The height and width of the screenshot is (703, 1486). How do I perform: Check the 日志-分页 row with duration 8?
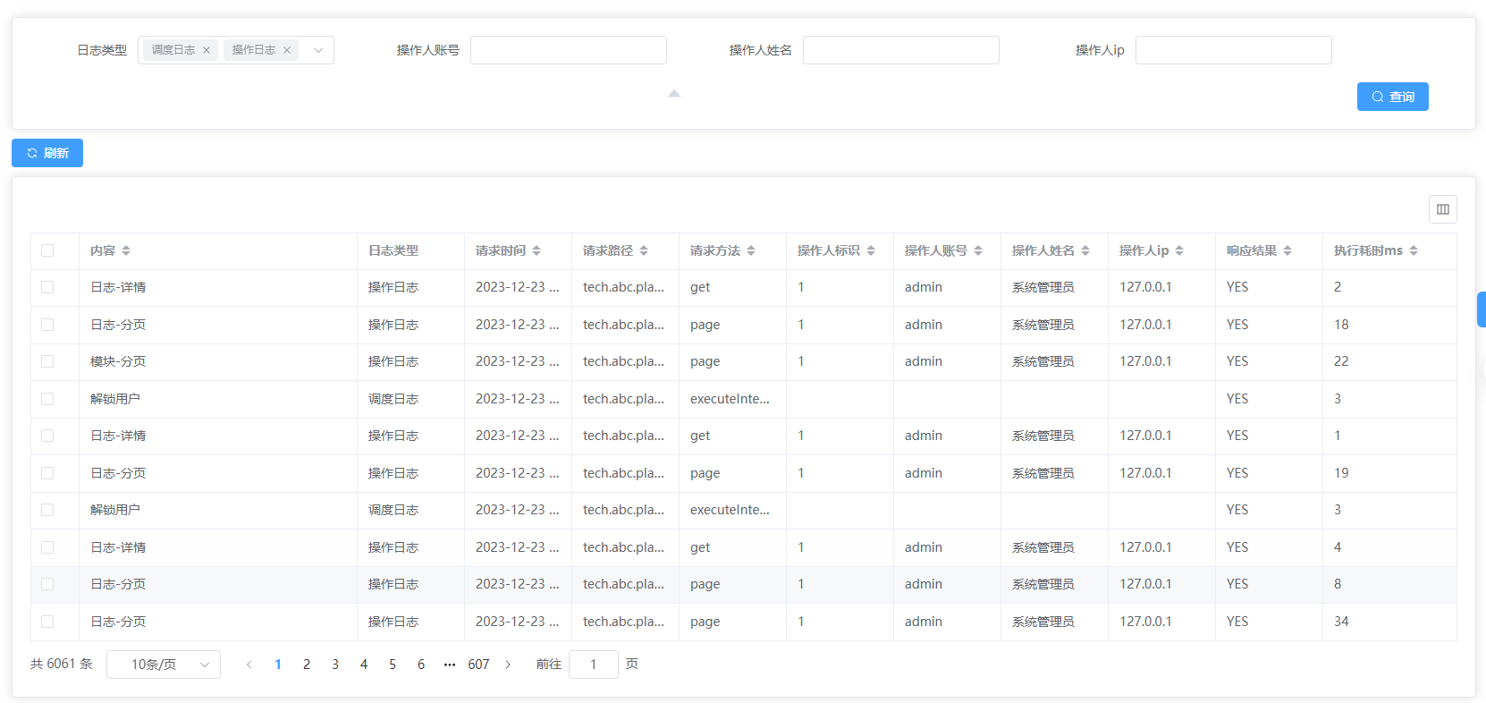tap(47, 584)
